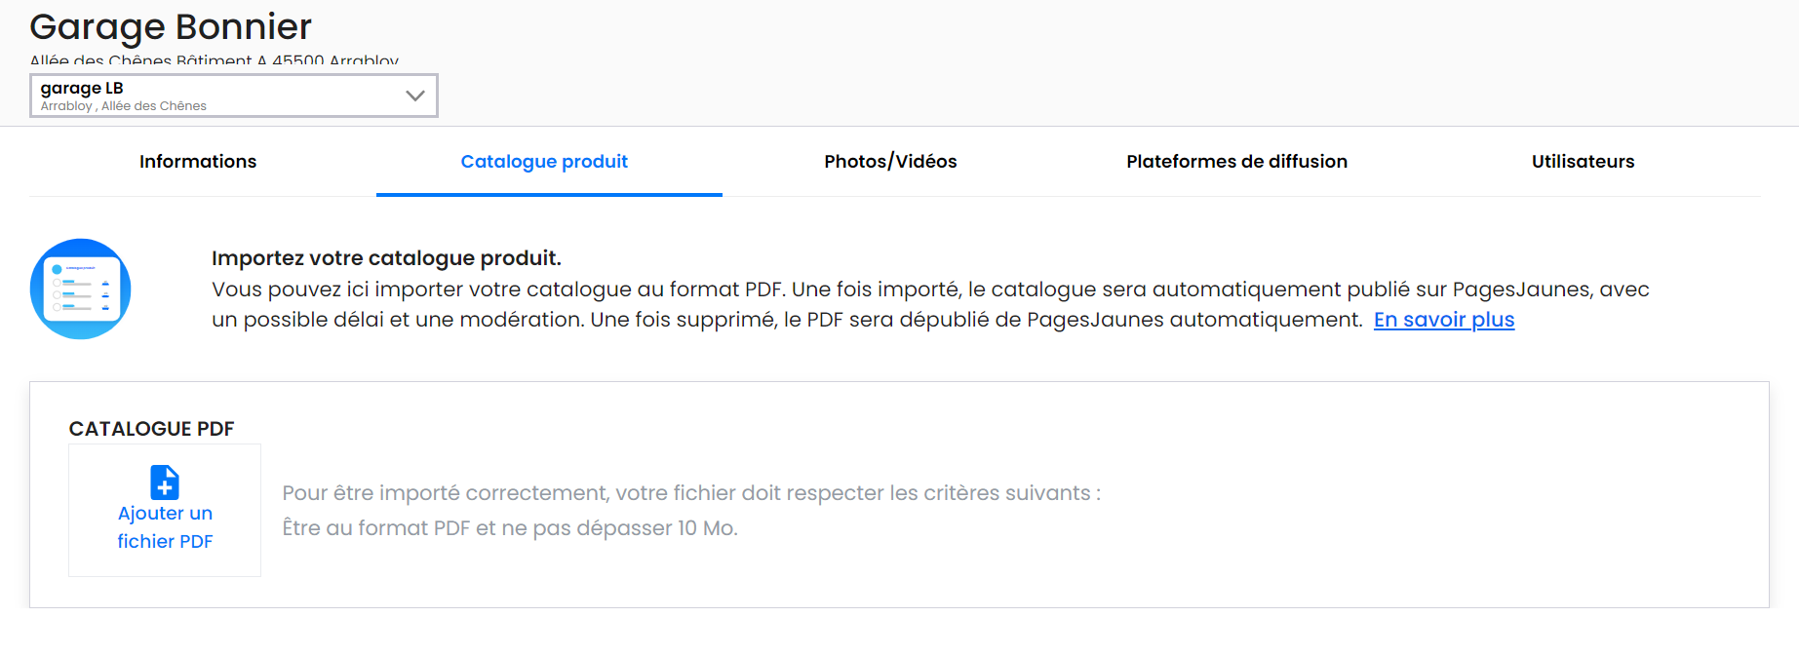
Task: Select the Catalogue produit tab
Action: (544, 162)
